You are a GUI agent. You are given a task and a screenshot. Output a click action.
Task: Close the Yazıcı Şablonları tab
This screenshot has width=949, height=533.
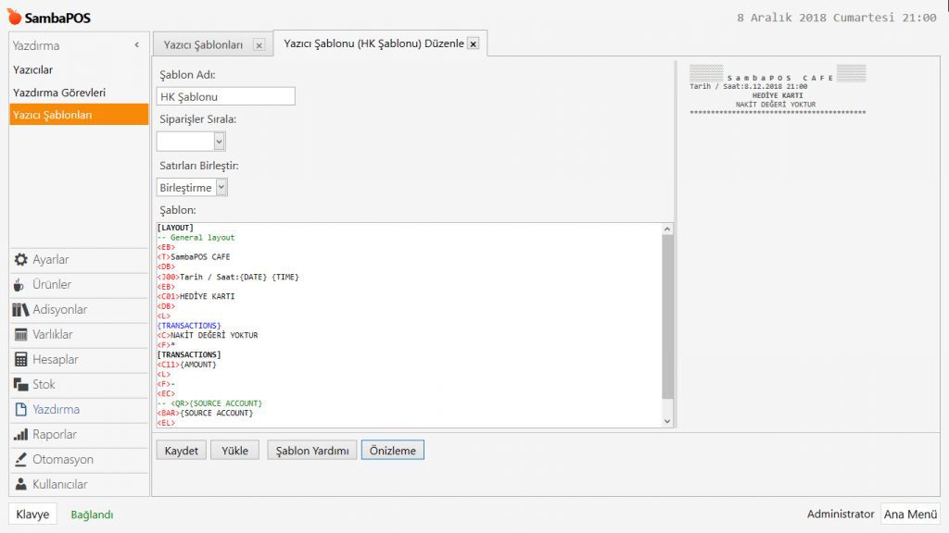(259, 44)
